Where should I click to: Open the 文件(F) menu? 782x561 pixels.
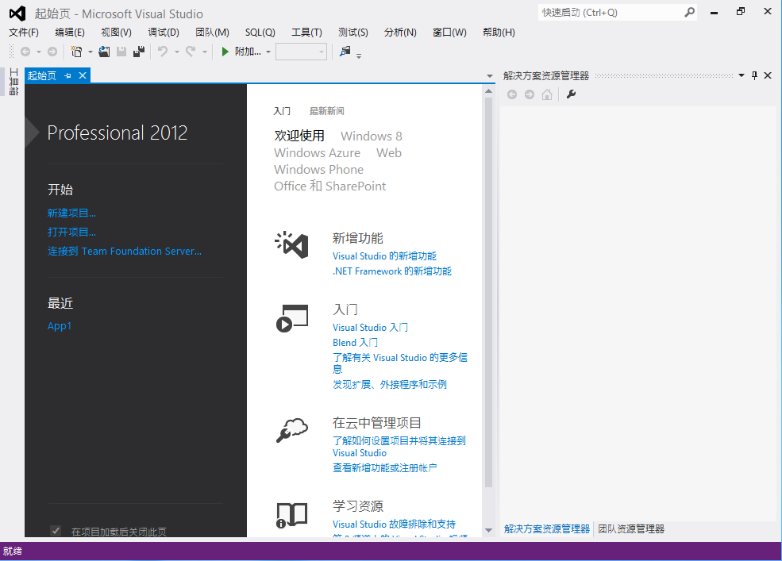[x=24, y=33]
